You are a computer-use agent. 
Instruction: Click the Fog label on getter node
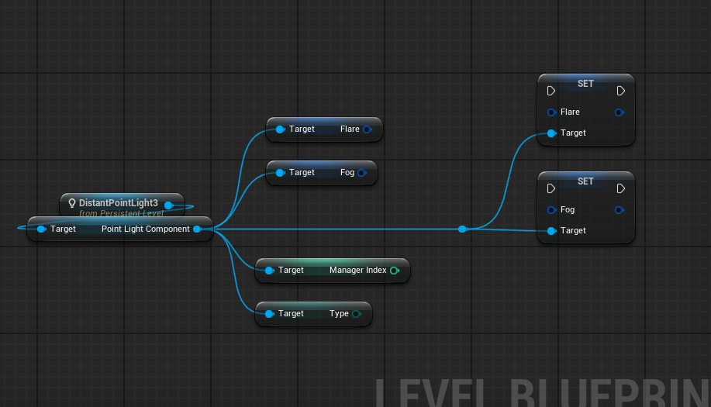pyautogui.click(x=347, y=173)
